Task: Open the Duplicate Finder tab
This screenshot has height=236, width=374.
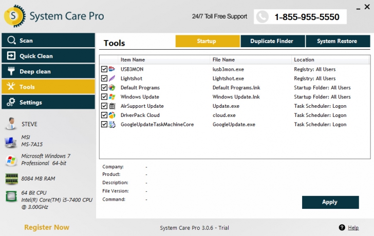Action: click(273, 41)
